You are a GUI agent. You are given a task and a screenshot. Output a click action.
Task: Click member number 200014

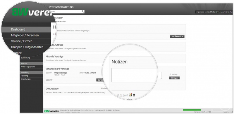point(82,73)
